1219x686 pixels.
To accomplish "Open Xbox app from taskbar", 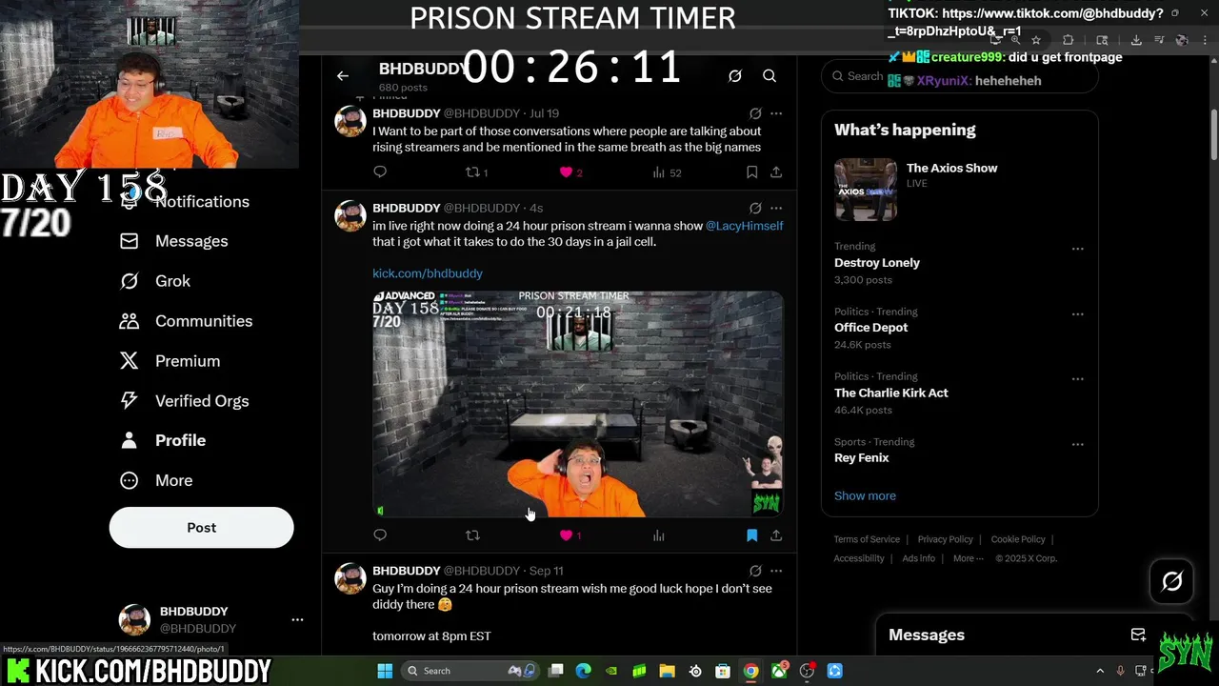I will pyautogui.click(x=779, y=671).
